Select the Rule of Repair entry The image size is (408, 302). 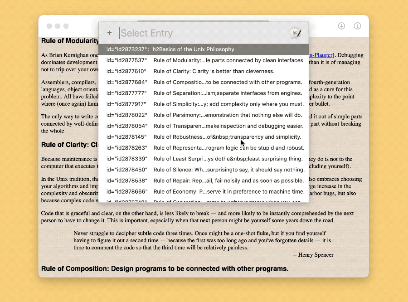coord(204,180)
